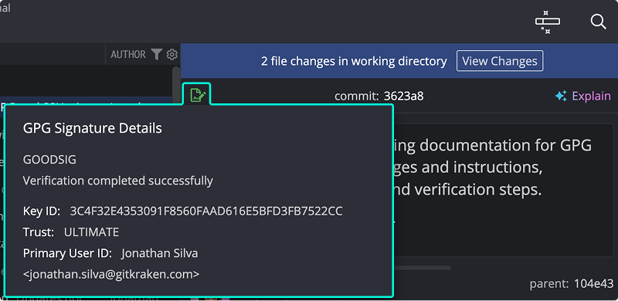
Task: Click the commit message horizontal scrollbar
Action: (422, 268)
